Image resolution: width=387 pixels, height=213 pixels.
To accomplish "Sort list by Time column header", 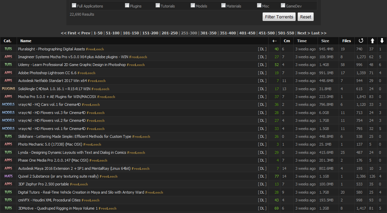I will [x=302, y=41].
